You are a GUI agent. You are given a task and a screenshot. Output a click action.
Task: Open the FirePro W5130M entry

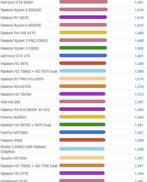tap(14, 133)
